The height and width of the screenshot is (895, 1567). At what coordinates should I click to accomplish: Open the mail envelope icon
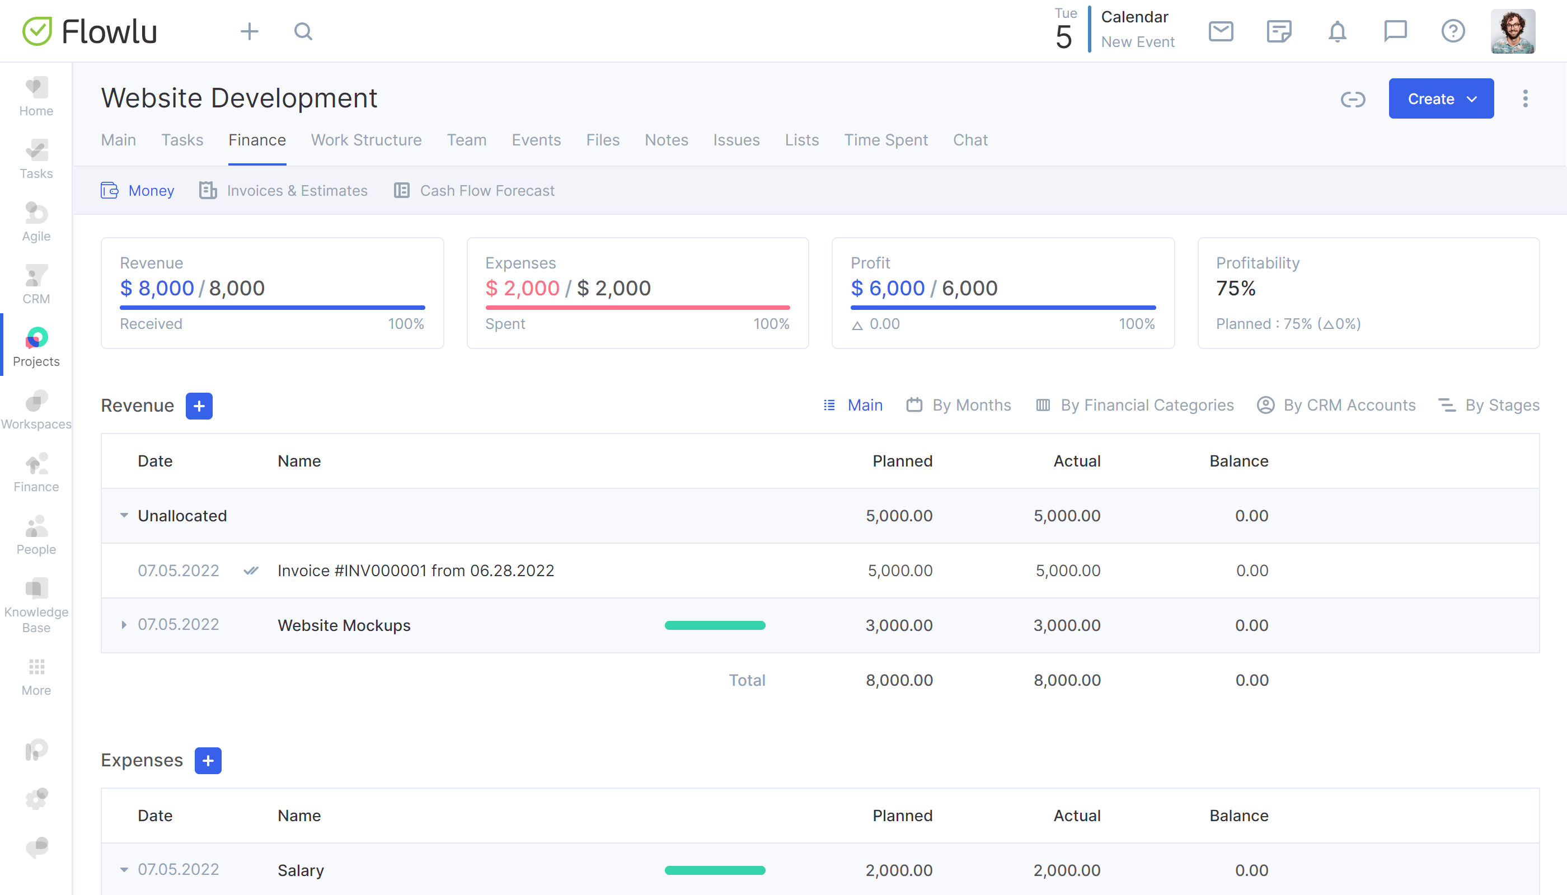coord(1221,31)
